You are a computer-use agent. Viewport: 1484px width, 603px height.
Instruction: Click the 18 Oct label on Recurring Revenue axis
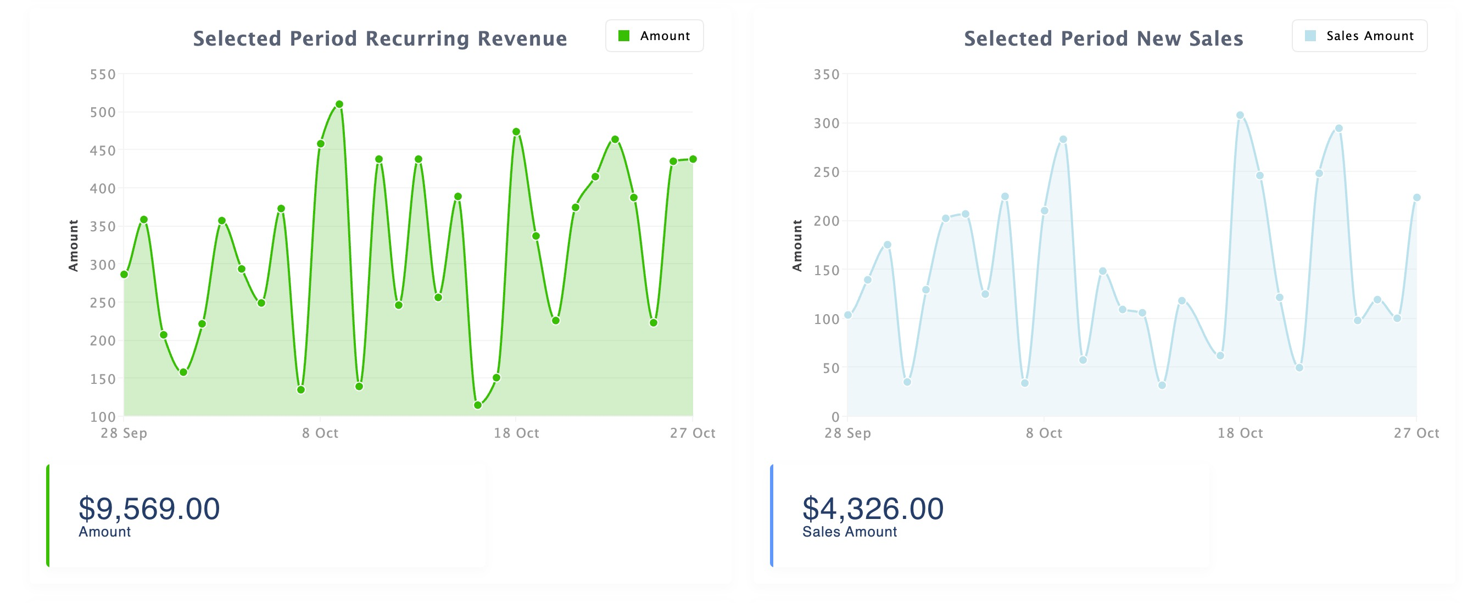516,433
